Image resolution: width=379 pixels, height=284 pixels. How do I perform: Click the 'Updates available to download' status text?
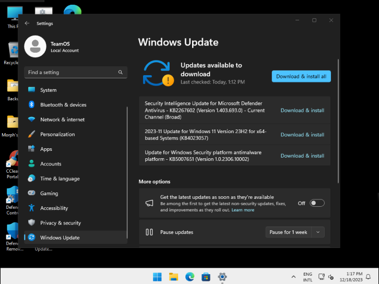[x=211, y=69]
